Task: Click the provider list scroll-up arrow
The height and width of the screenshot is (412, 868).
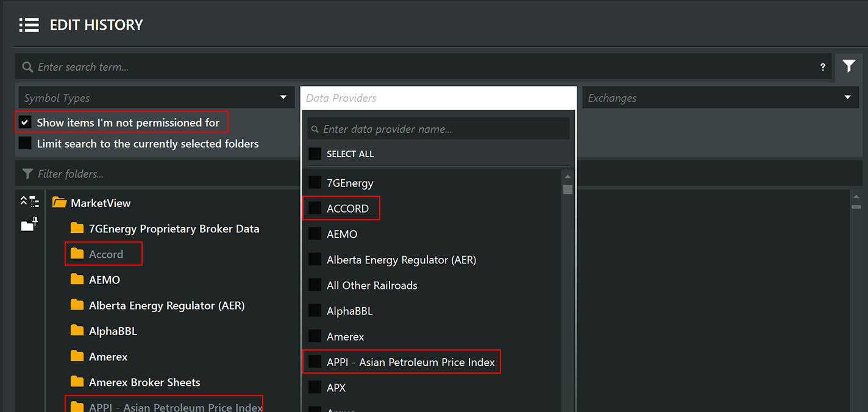Action: pyautogui.click(x=567, y=177)
